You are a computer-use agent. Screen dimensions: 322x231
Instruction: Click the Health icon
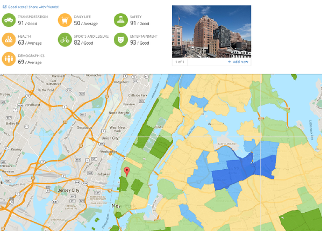point(9,39)
